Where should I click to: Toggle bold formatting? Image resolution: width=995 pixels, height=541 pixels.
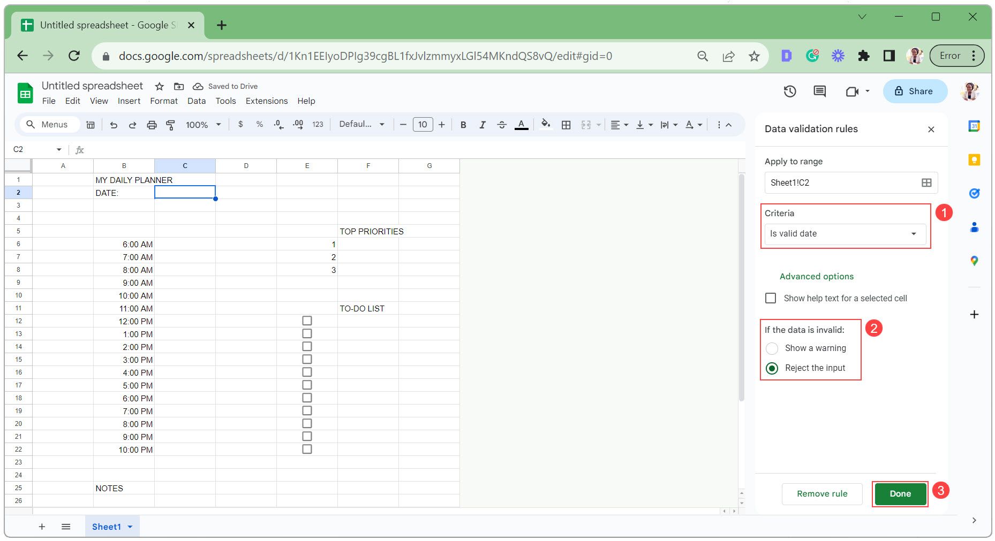pyautogui.click(x=463, y=124)
